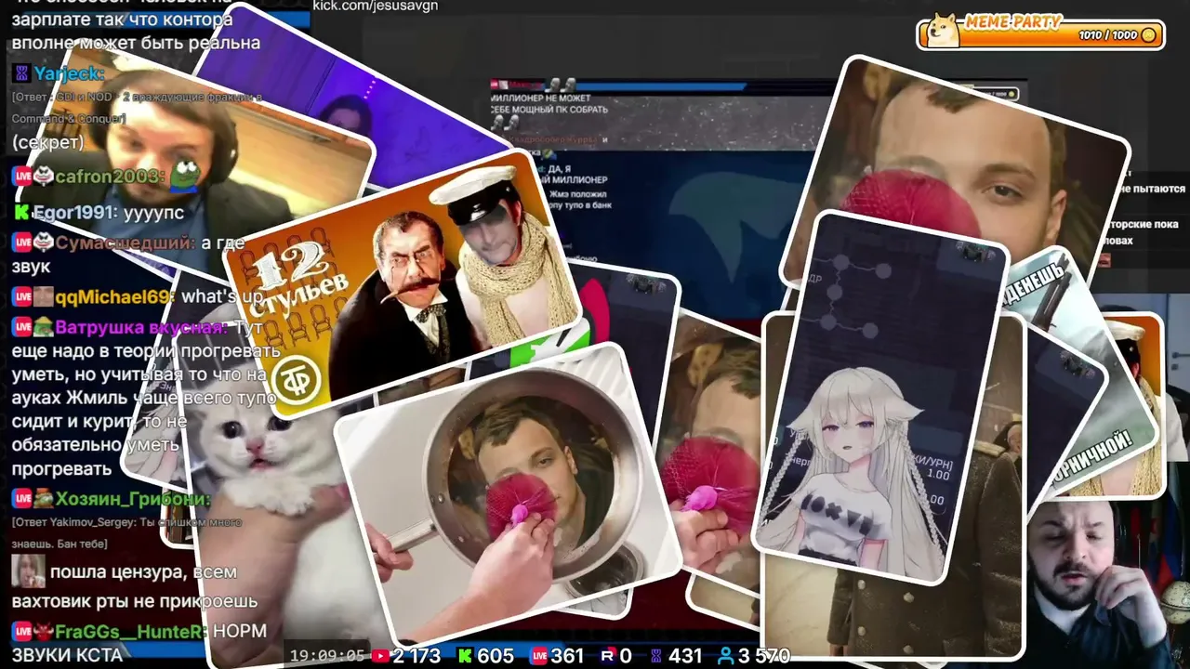
Task: Click the R platform icon beside 0
Action: pos(608,656)
